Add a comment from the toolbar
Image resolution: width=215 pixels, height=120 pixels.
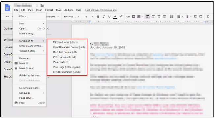tap(134, 17)
